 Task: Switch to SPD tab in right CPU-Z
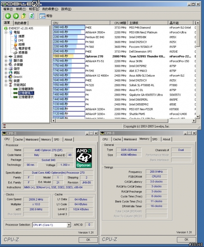pos(155,139)
